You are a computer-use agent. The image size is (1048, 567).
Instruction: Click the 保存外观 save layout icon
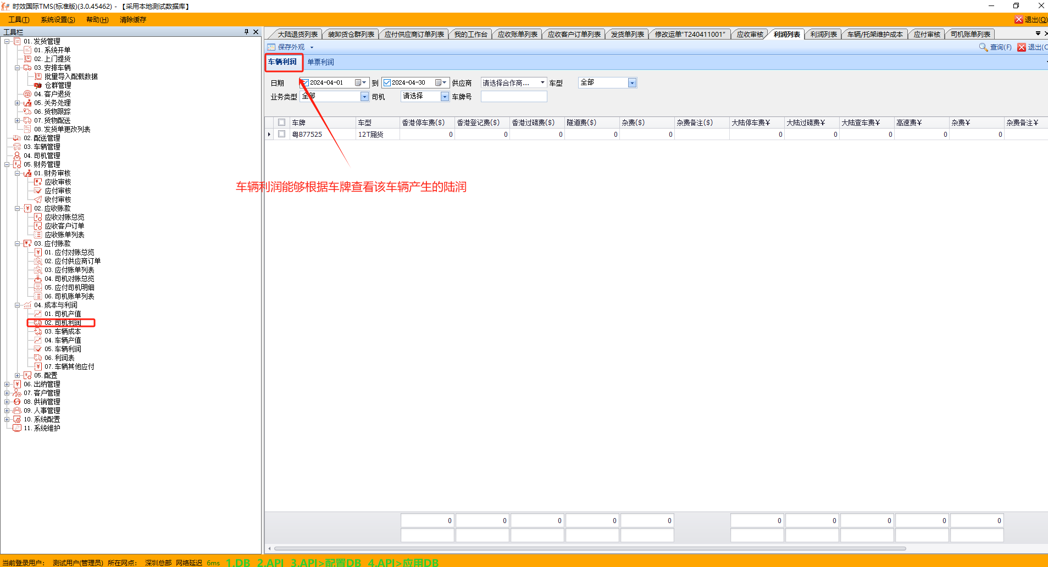[271, 47]
